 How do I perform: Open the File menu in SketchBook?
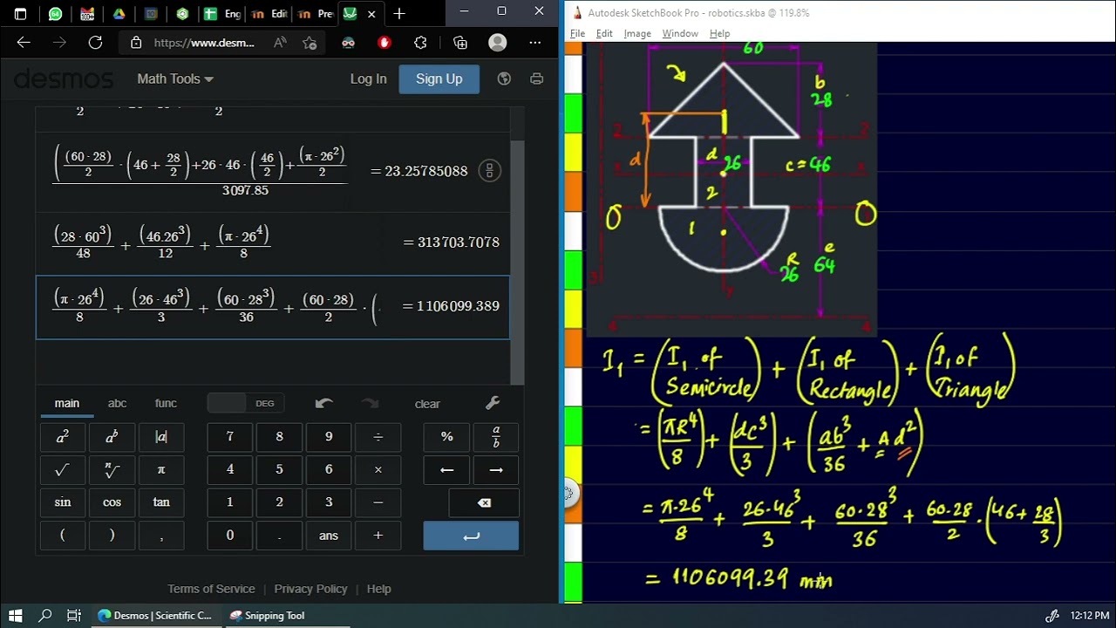pos(577,33)
